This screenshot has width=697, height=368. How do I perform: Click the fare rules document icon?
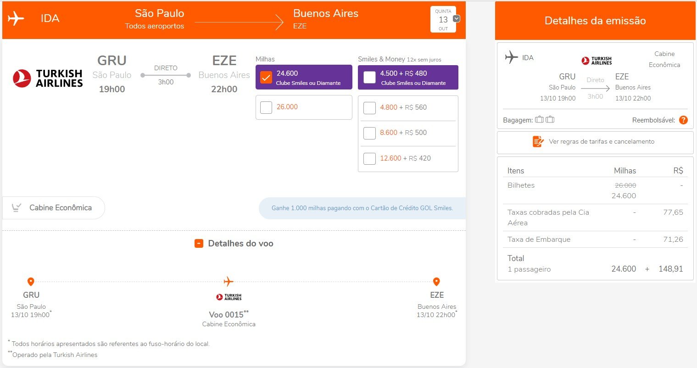click(538, 141)
